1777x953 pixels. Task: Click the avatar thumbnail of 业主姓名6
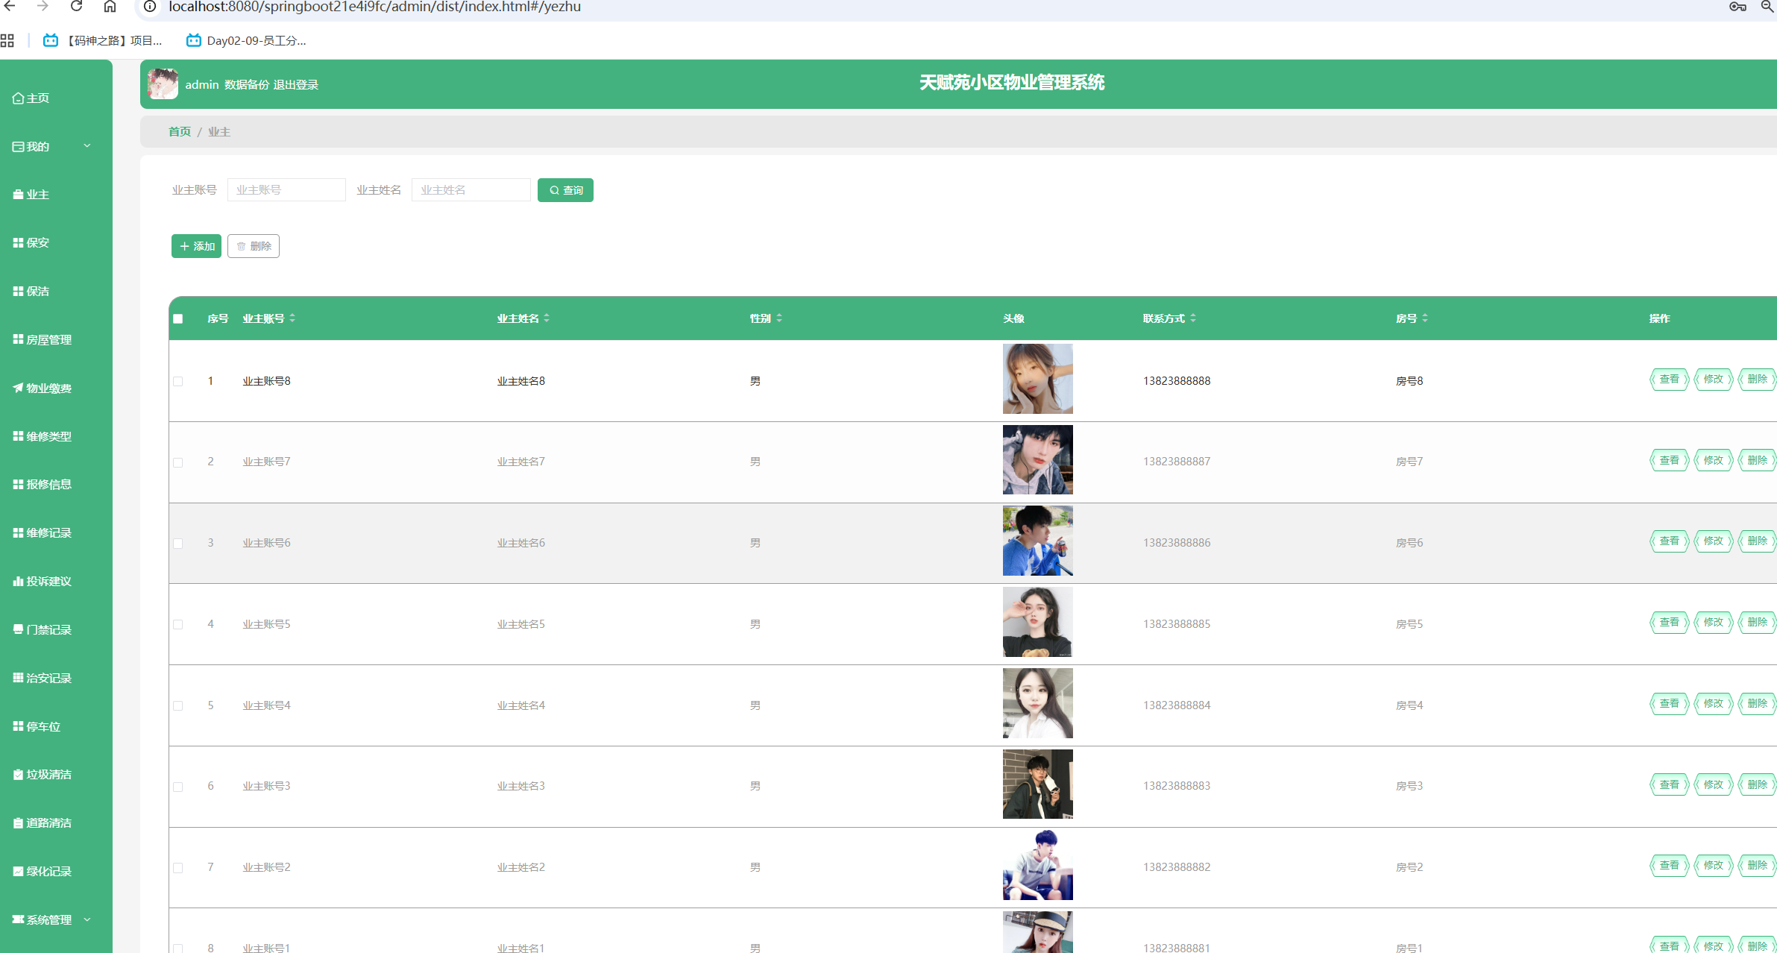point(1037,541)
